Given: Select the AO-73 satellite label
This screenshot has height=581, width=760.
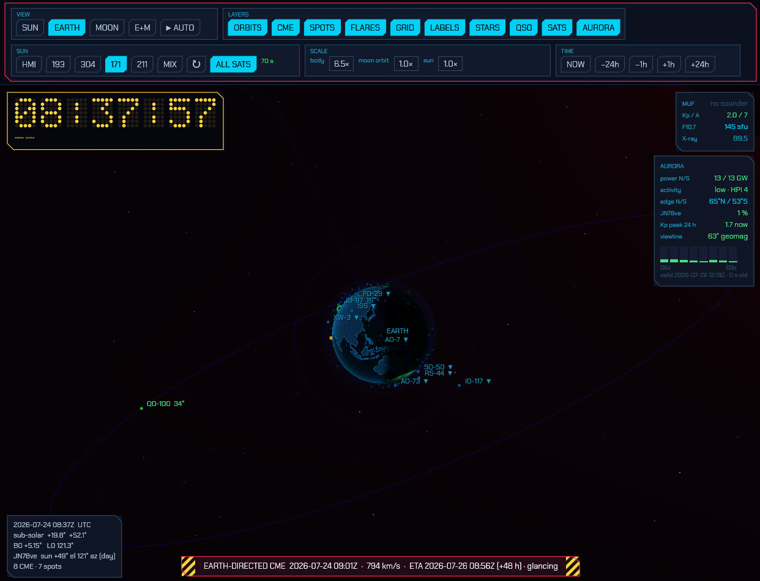Looking at the screenshot, I should point(414,381).
